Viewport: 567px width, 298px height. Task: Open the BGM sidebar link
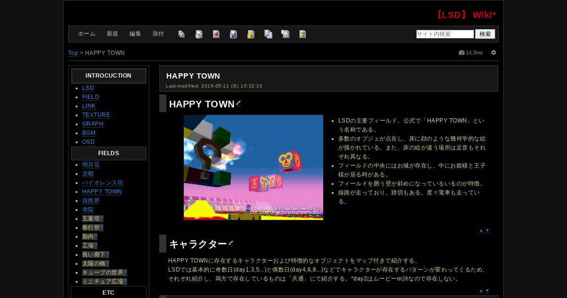(89, 133)
